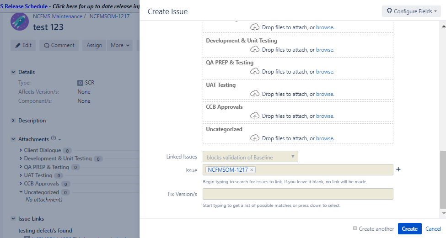Remove NCFMSOM-1217 tag with its x icon
This screenshot has height=238, width=446.
(x=252, y=170)
